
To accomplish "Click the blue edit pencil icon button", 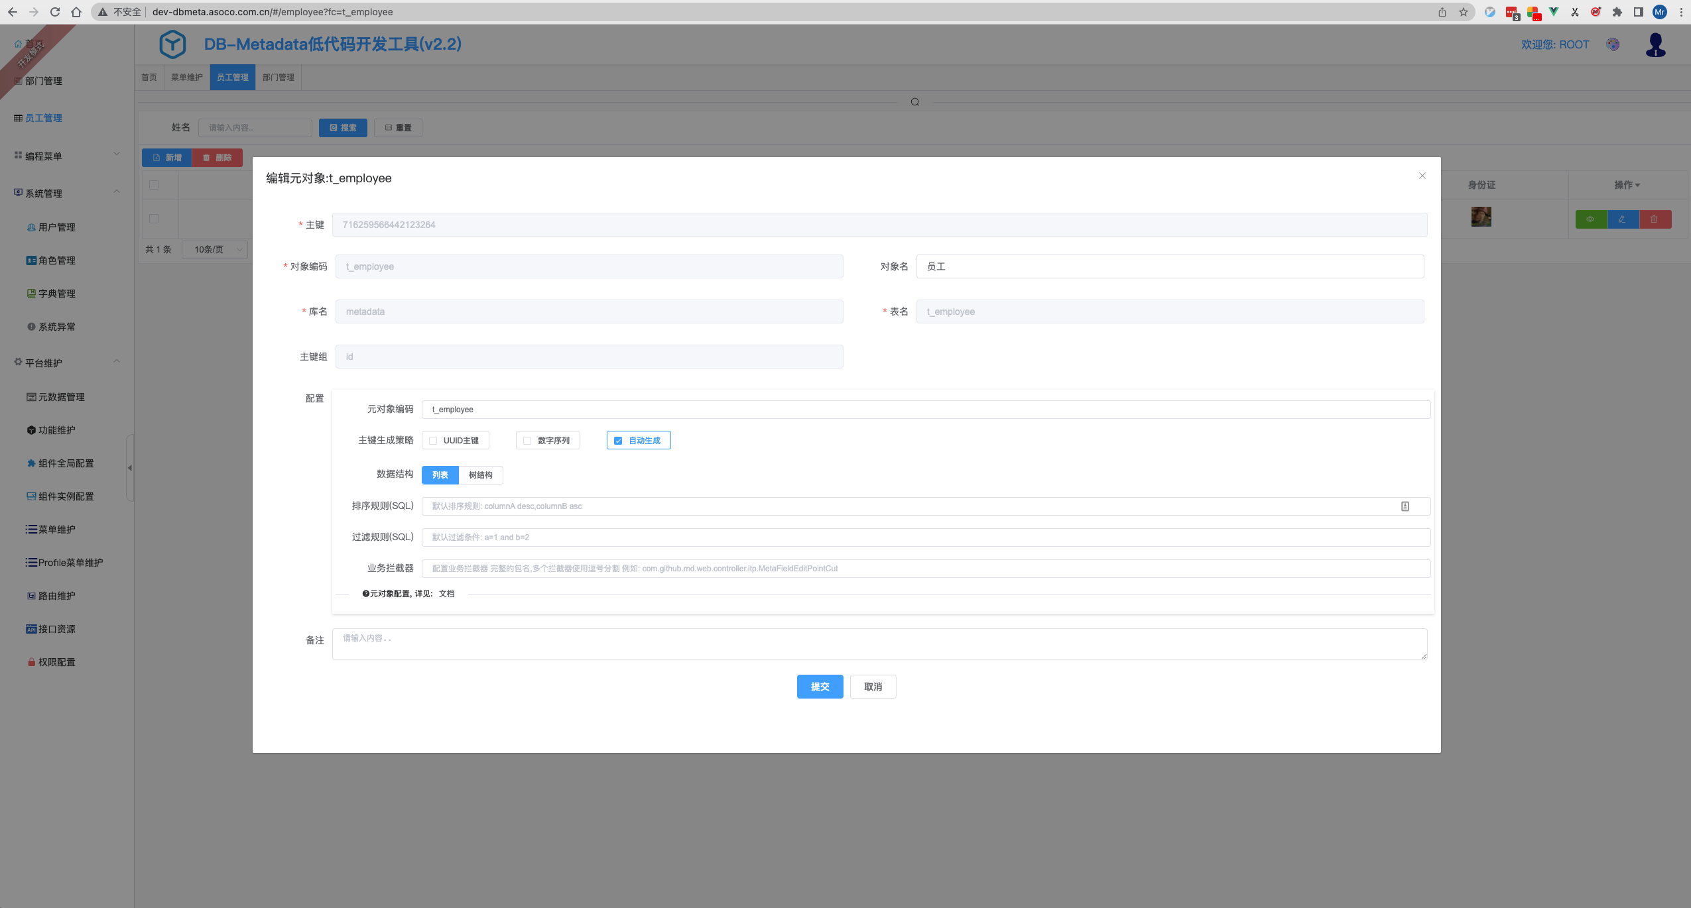I will 1622,219.
